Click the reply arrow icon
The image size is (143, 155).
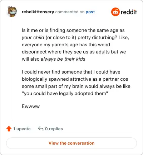pyautogui.click(x=41, y=129)
